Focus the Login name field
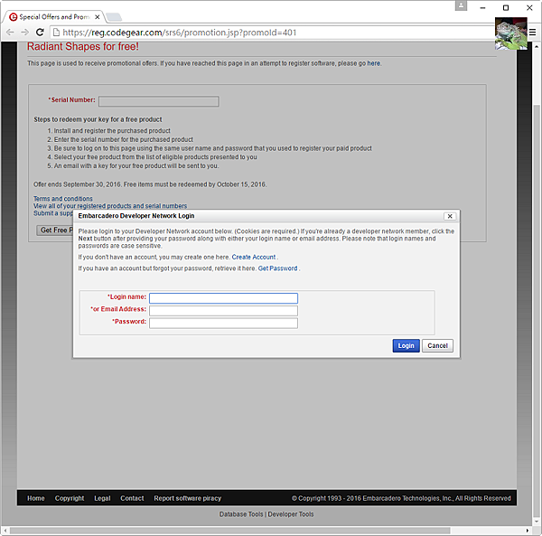 click(223, 298)
